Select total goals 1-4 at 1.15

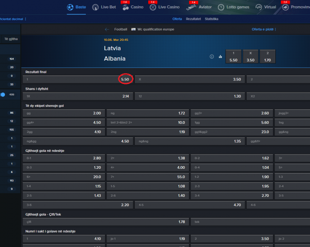[x=64, y=186]
